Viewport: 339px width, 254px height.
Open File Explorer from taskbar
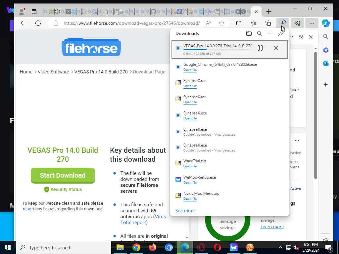coord(120,247)
